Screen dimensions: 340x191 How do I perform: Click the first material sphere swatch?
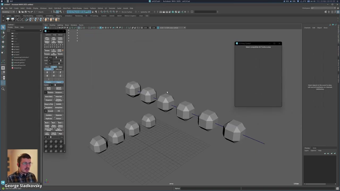tap(46, 142)
